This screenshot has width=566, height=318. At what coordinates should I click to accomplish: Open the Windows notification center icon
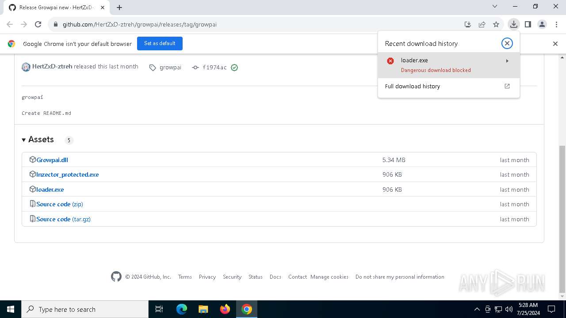click(x=551, y=309)
